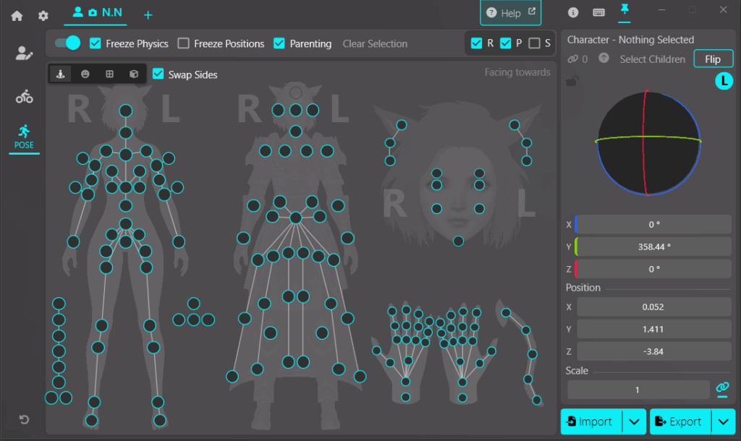Expand the Import dropdown arrow
This screenshot has height=441, width=741.
click(x=634, y=421)
